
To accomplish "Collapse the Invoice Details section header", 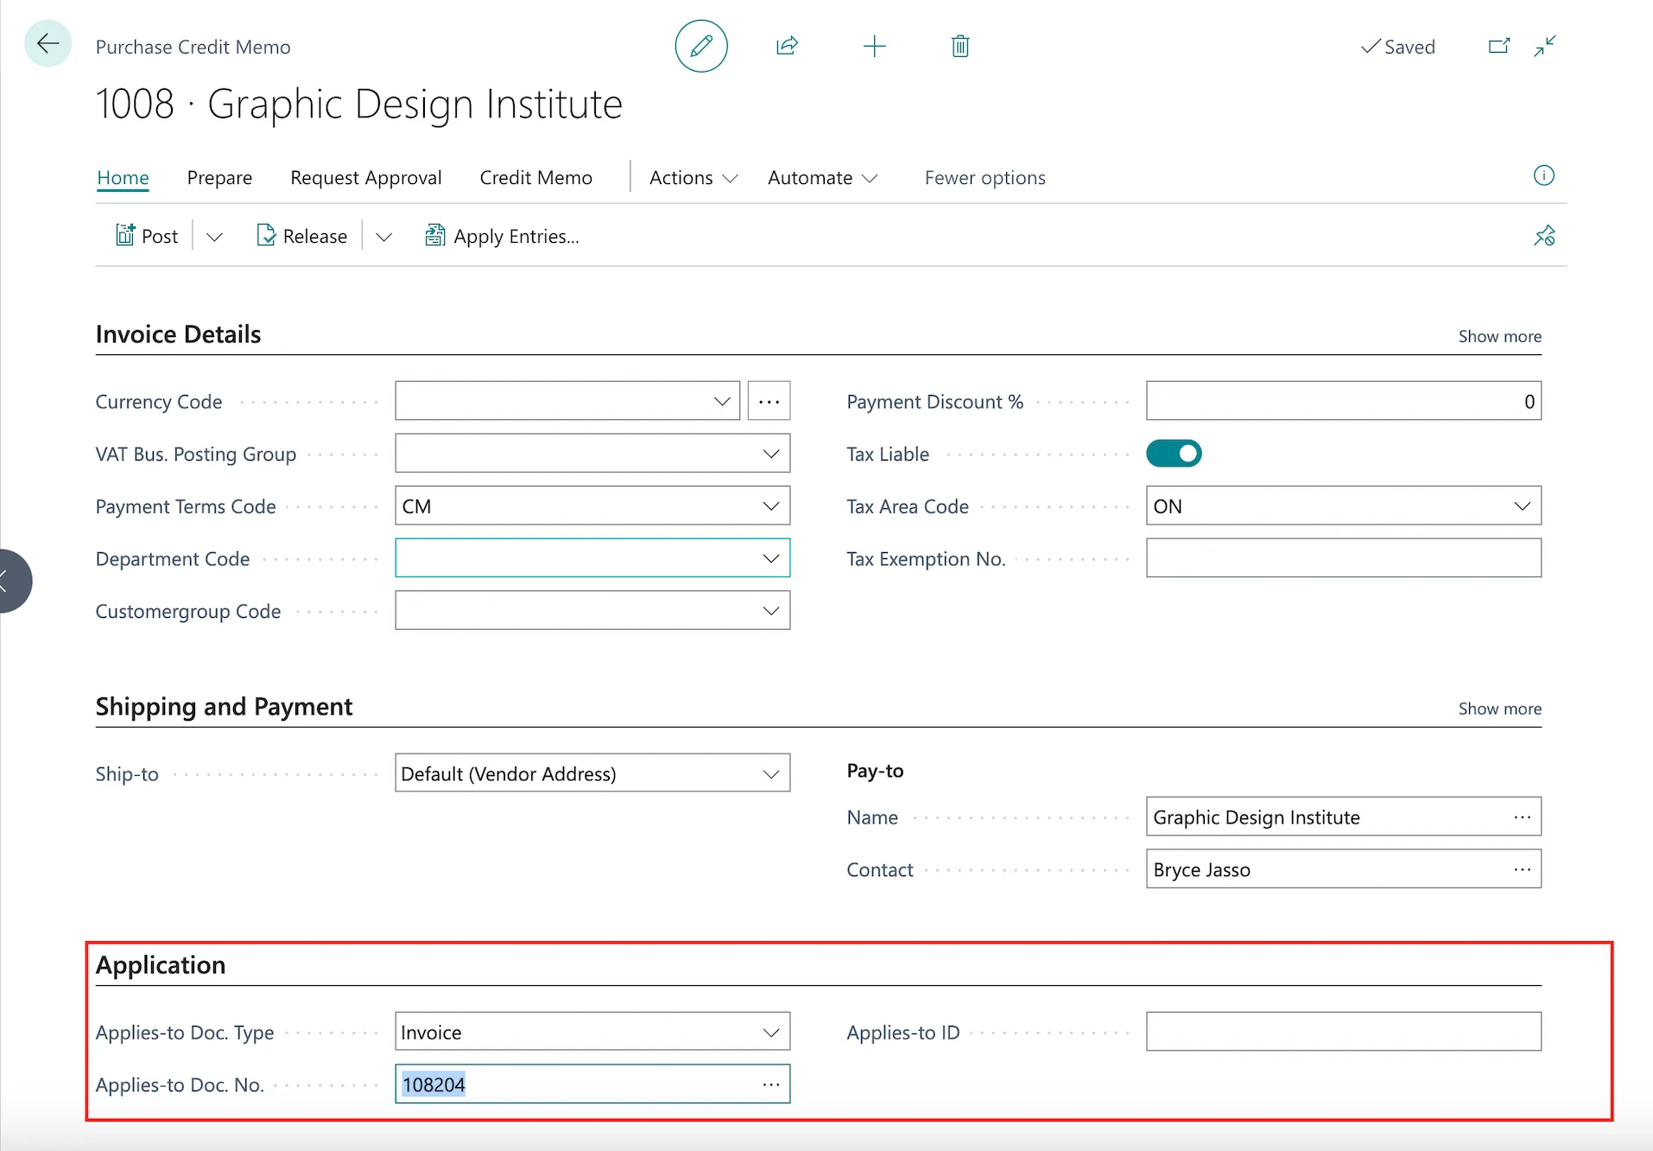I will [x=178, y=334].
